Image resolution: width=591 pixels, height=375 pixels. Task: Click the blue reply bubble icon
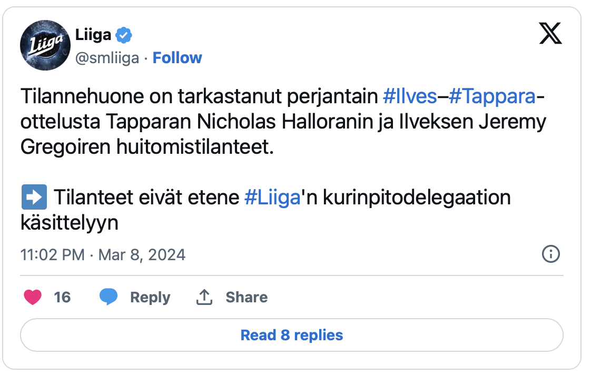pos(109,297)
